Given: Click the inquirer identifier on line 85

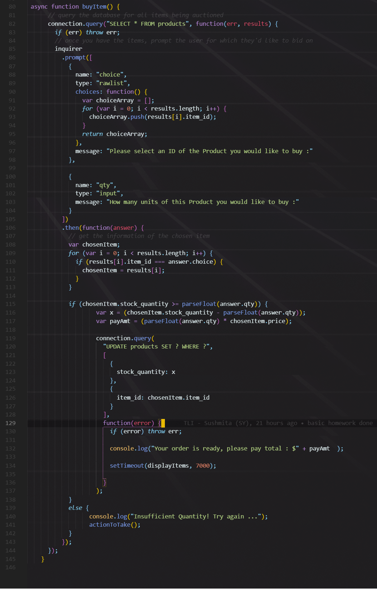Looking at the screenshot, I should pyautogui.click(x=68, y=49).
